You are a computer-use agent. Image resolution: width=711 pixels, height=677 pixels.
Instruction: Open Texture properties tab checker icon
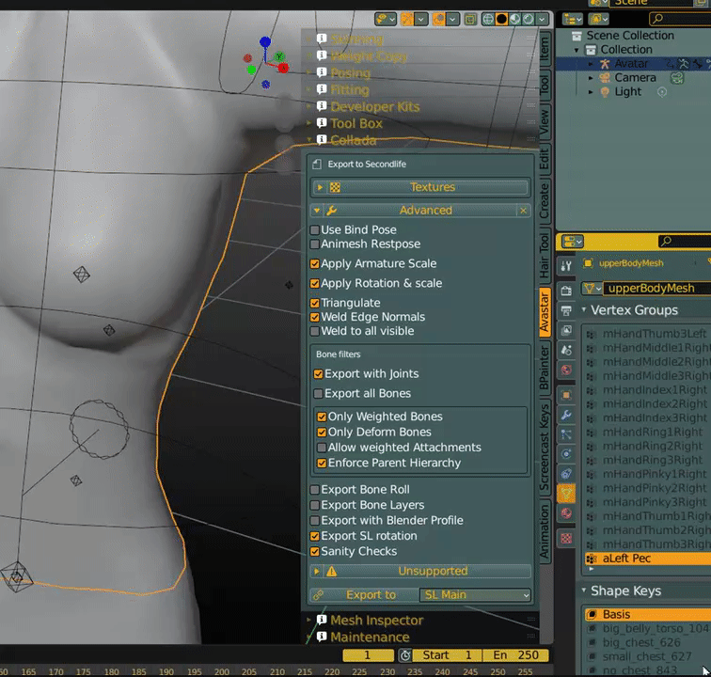[x=566, y=538]
